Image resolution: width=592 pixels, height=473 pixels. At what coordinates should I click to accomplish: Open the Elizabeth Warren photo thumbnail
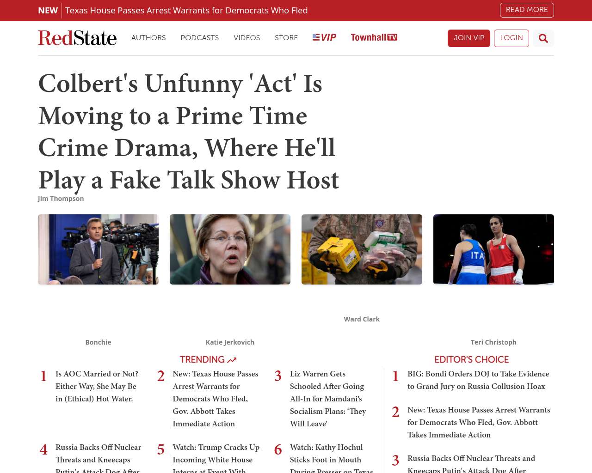230,249
